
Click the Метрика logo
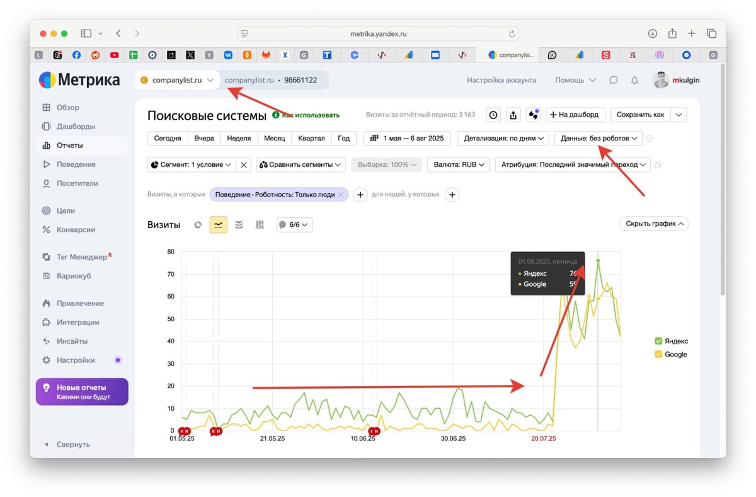79,80
